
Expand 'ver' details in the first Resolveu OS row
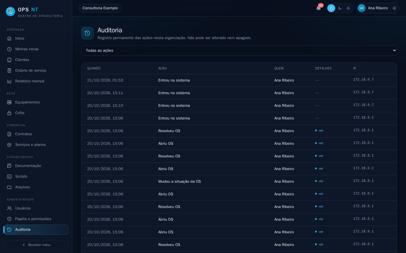(x=319, y=130)
